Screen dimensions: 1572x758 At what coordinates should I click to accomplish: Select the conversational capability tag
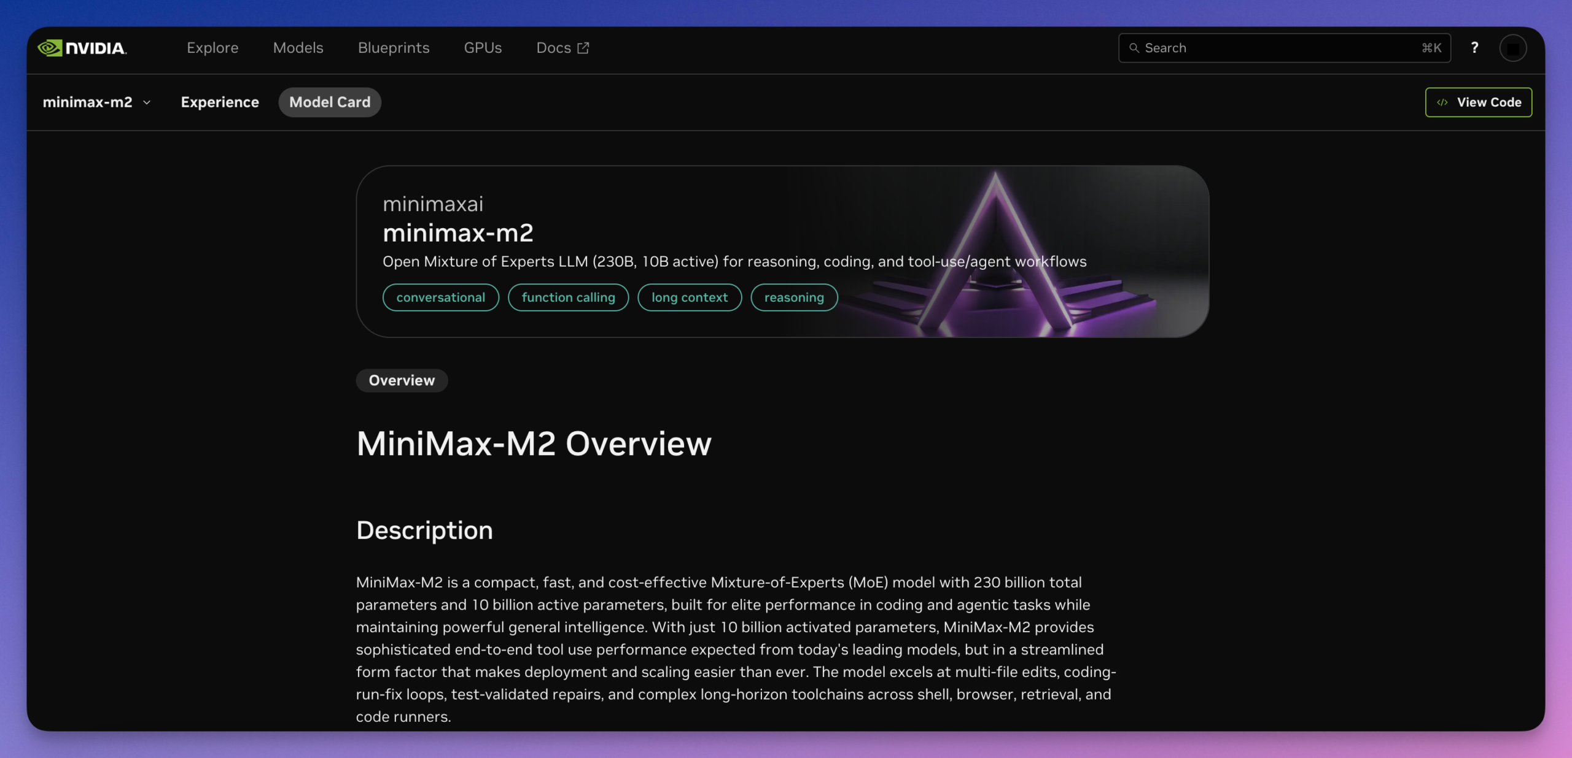point(440,297)
